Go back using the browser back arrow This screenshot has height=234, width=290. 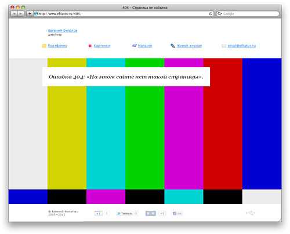coord(14,14)
